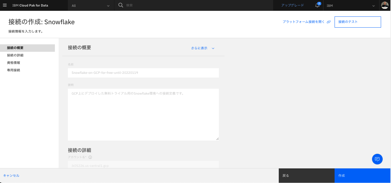Image resolution: width=391 pixels, height=183 pixels.
Task: Select 接続の概要 in side navigation
Action: pyautogui.click(x=27, y=48)
